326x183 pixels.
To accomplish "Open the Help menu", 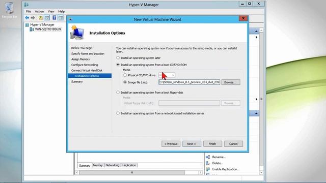I will point(61,11).
